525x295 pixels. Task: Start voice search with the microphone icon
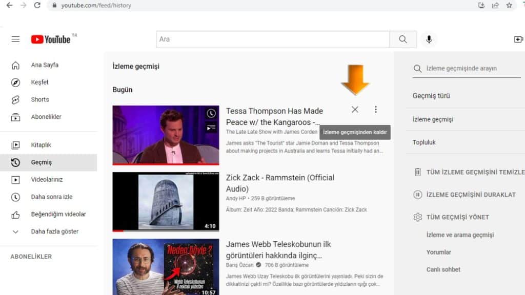(x=429, y=39)
